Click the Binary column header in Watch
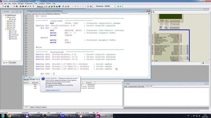The image size is (211, 118). [89, 83]
